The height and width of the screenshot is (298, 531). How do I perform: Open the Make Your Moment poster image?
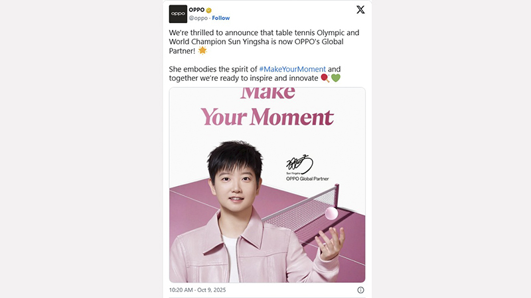coord(267,185)
